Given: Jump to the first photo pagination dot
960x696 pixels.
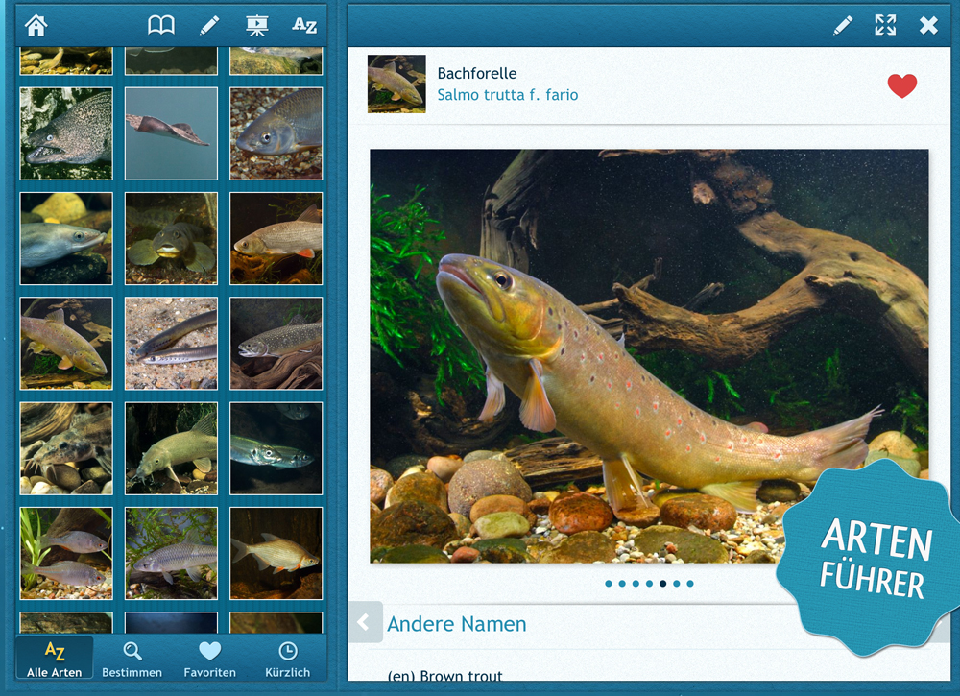Looking at the screenshot, I should pyautogui.click(x=608, y=584).
